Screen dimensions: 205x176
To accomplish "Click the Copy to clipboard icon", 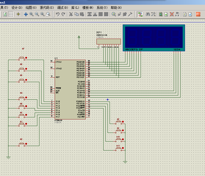I will tap(76, 14).
